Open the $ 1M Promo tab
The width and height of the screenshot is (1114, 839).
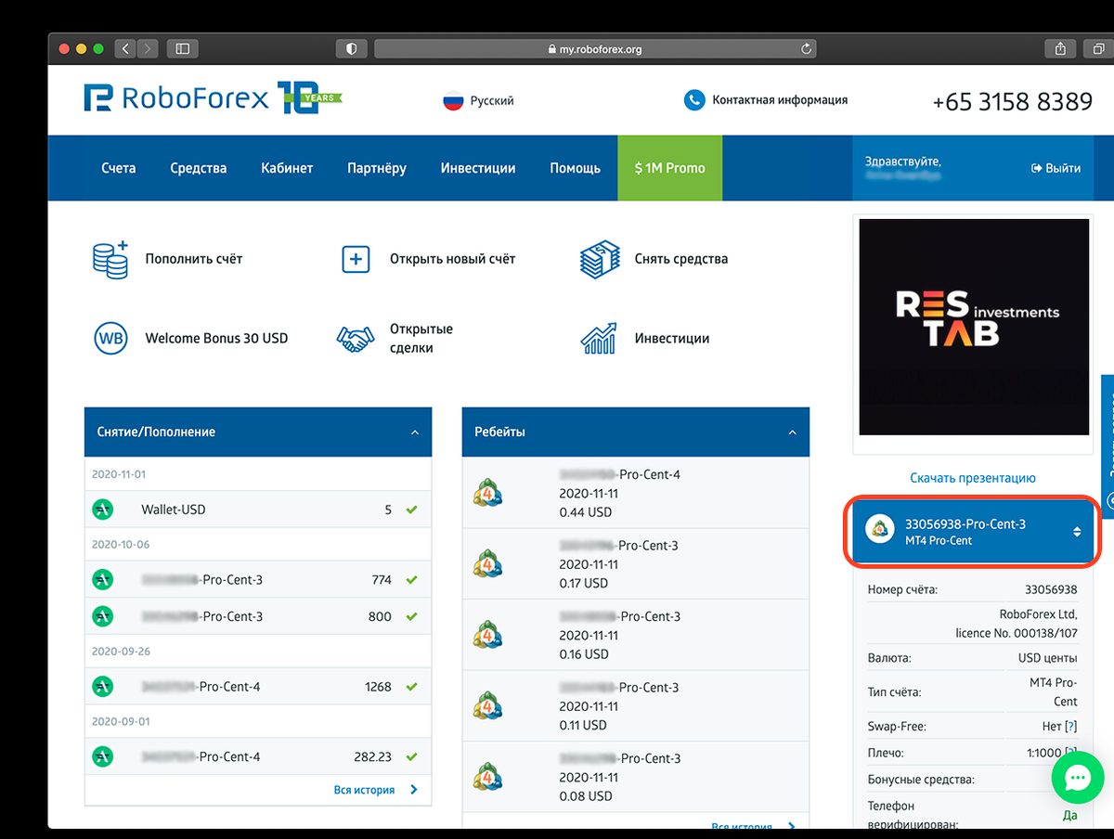[669, 168]
